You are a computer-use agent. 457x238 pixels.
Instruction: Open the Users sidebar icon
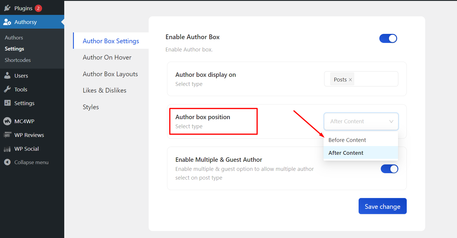coord(7,75)
